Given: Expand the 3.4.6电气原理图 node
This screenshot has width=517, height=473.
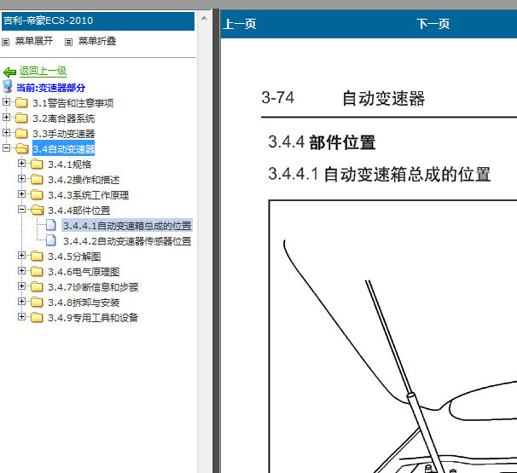Looking at the screenshot, I should click(21, 271).
